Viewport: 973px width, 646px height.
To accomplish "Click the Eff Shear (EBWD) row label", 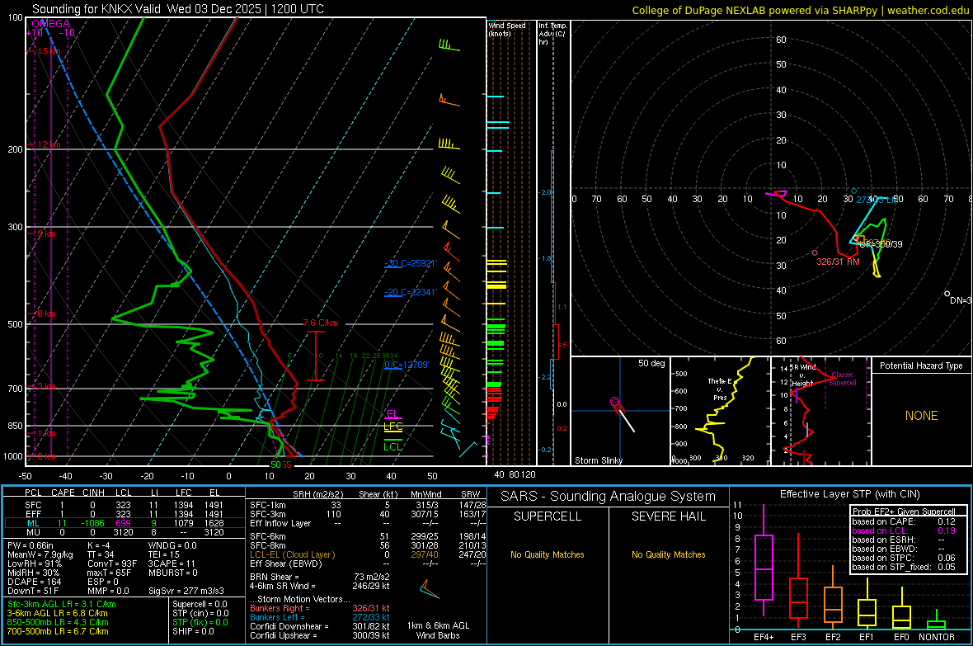I will click(x=286, y=564).
